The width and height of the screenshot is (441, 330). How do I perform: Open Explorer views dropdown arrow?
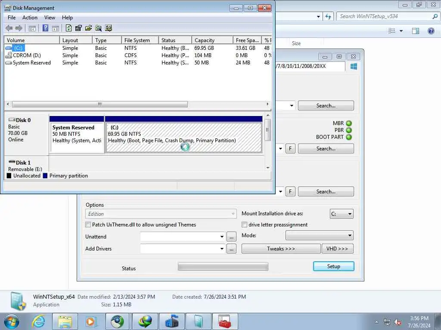tap(401, 31)
